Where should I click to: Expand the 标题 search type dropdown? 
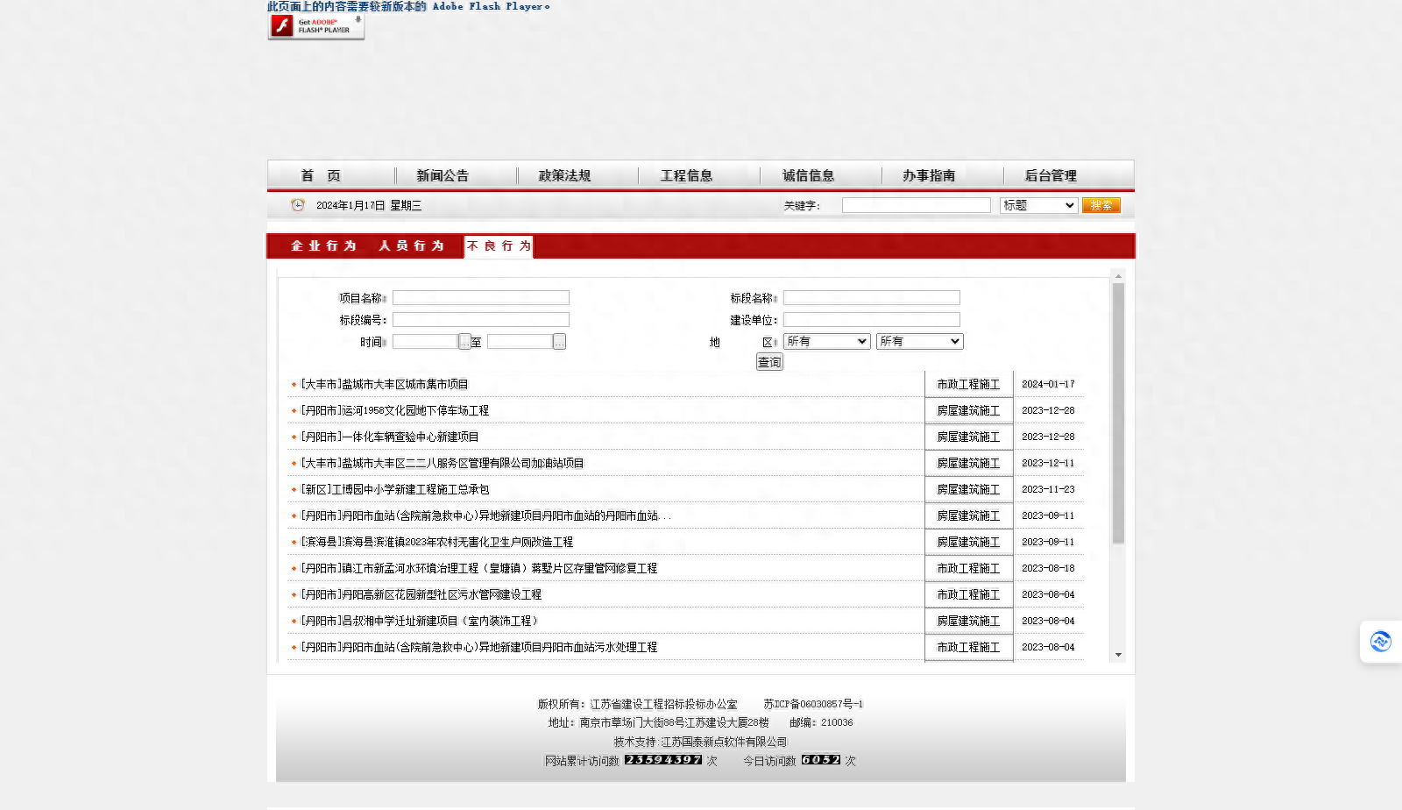click(x=1038, y=205)
